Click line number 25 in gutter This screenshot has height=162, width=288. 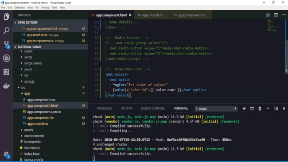[97, 95]
